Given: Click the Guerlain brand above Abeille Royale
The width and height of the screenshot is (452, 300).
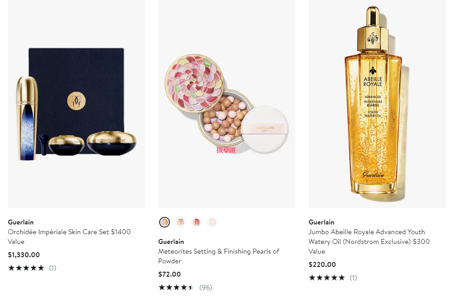Looking at the screenshot, I should [322, 222].
